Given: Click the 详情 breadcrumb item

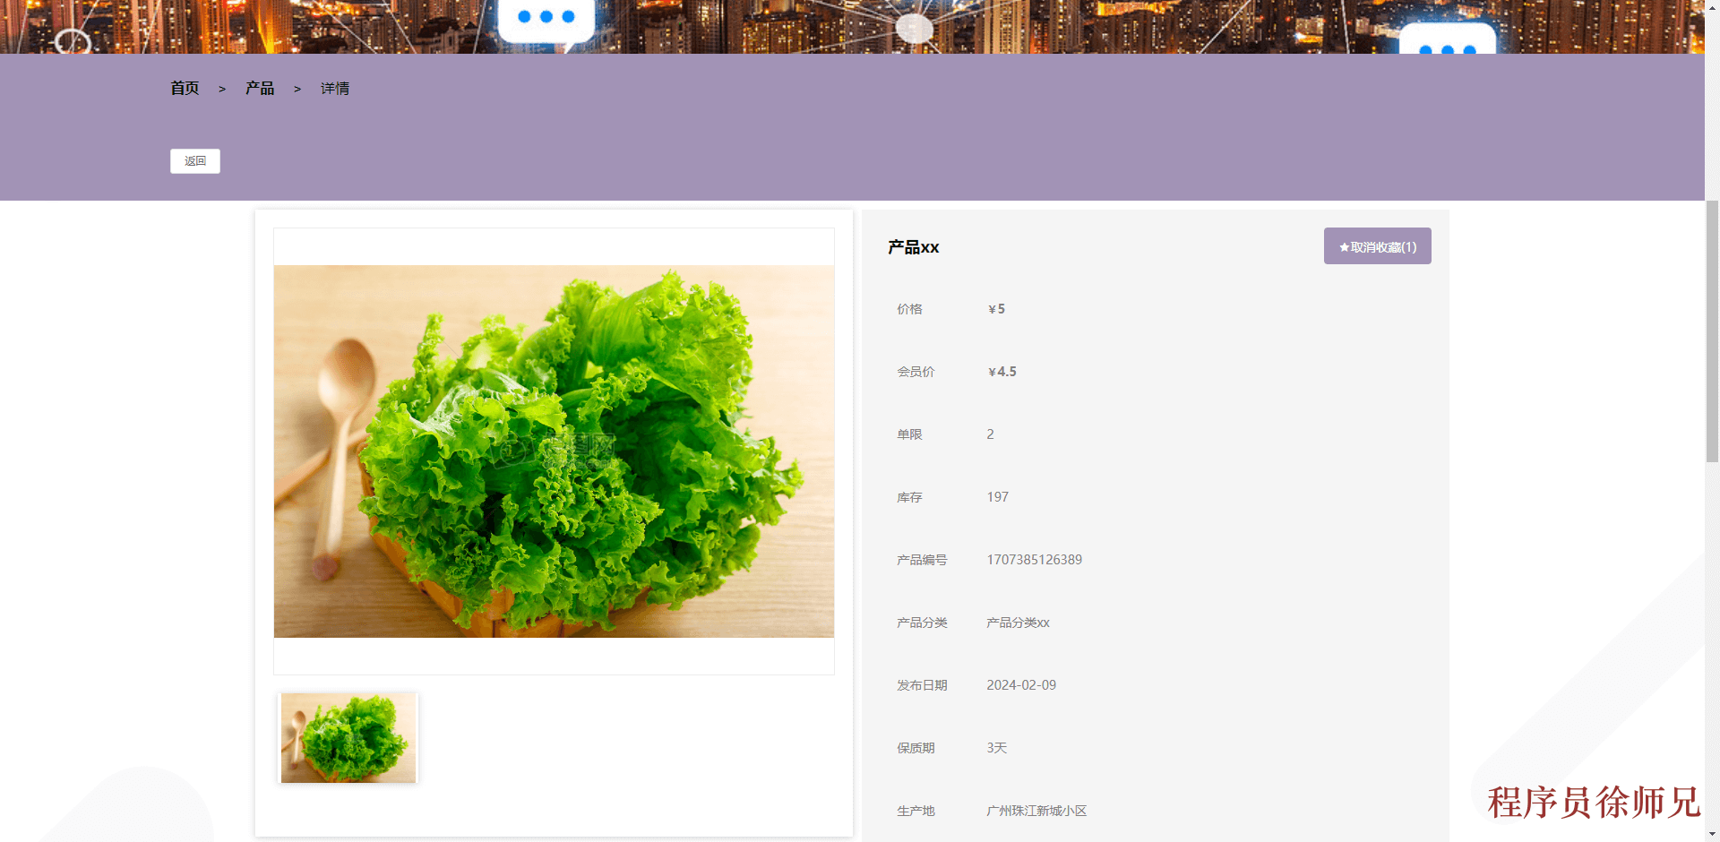Looking at the screenshot, I should point(335,88).
